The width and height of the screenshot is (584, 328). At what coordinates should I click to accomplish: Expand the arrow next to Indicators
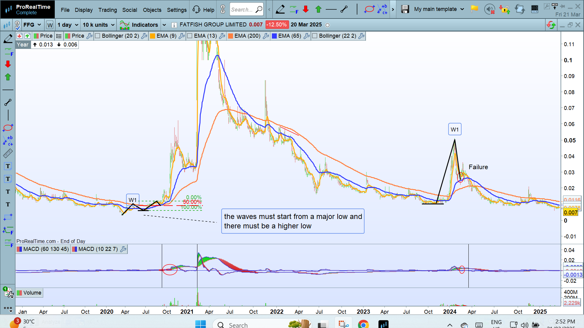164,25
